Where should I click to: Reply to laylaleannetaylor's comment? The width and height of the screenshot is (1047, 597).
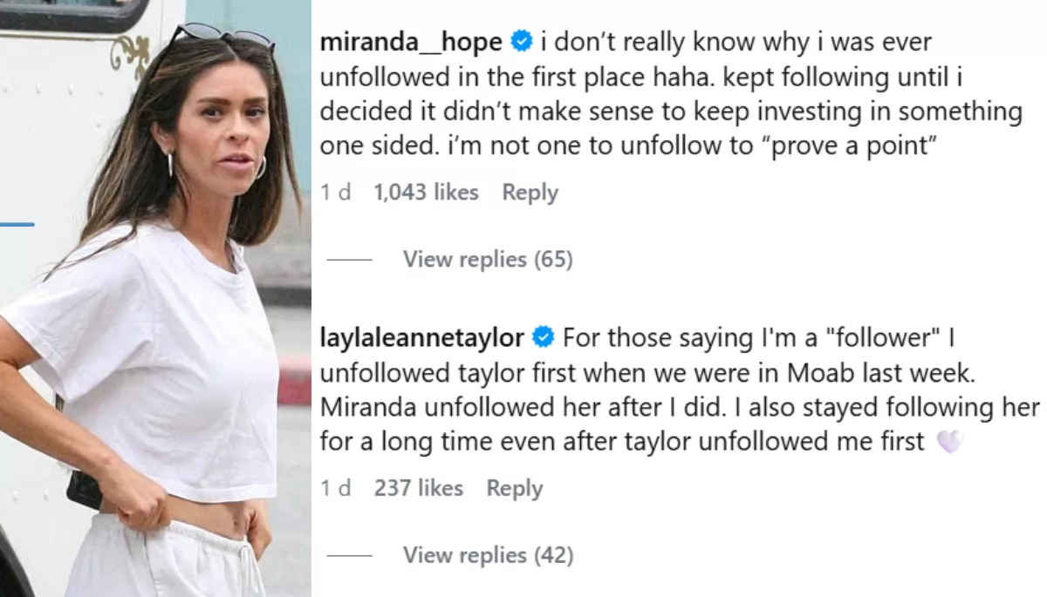point(515,489)
